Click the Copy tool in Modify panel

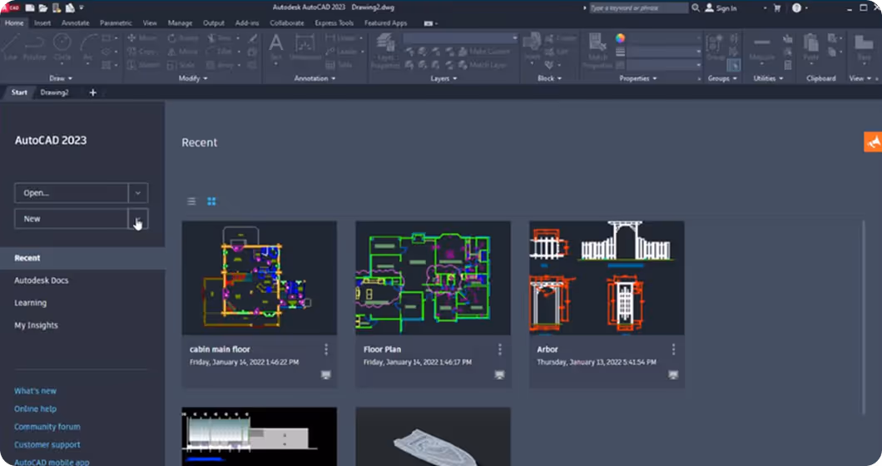[141, 52]
